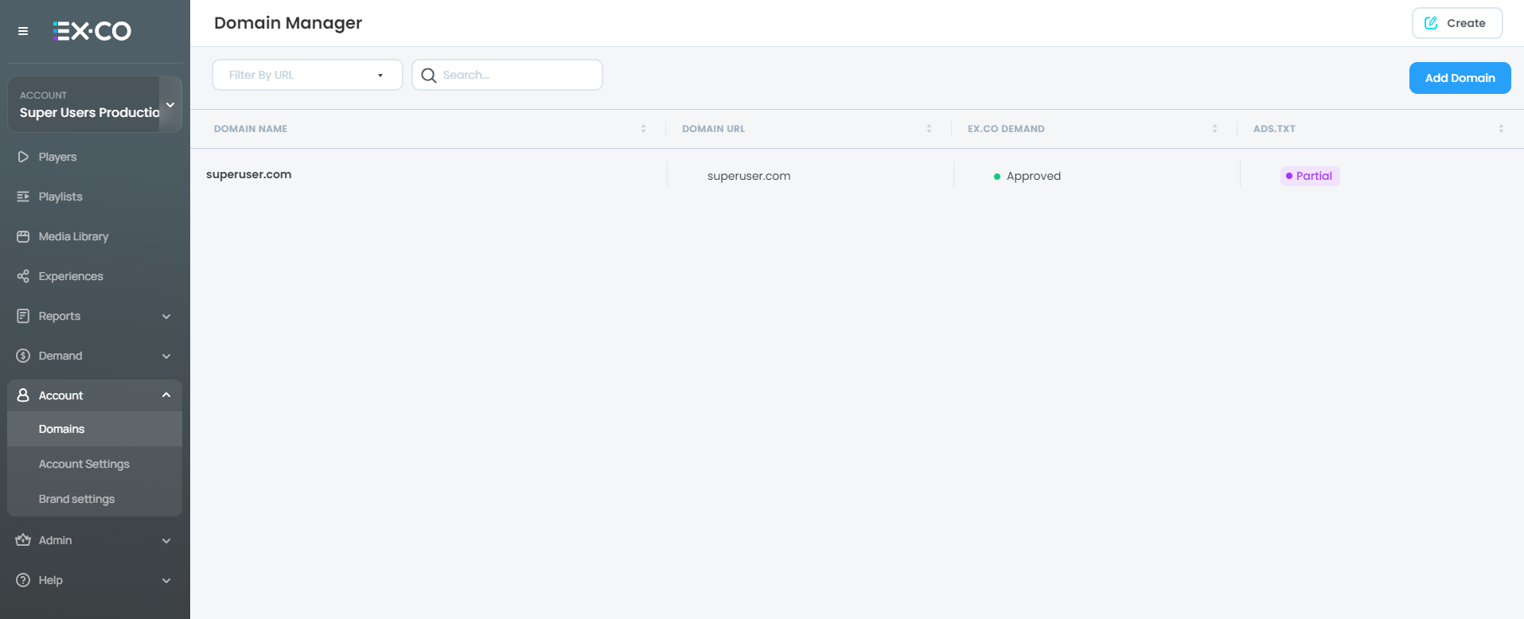The image size is (1524, 619).
Task: Click the Add Domain button
Action: 1460,78
